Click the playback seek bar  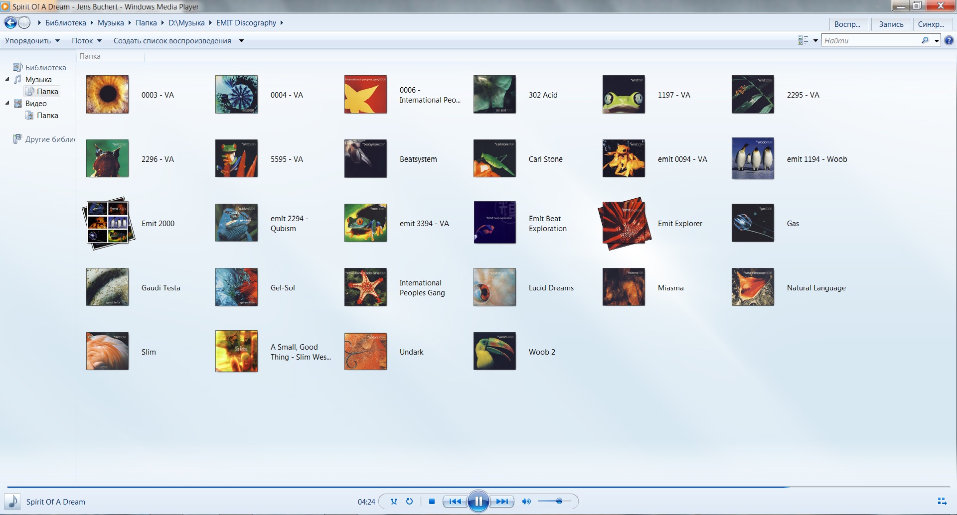click(x=478, y=487)
